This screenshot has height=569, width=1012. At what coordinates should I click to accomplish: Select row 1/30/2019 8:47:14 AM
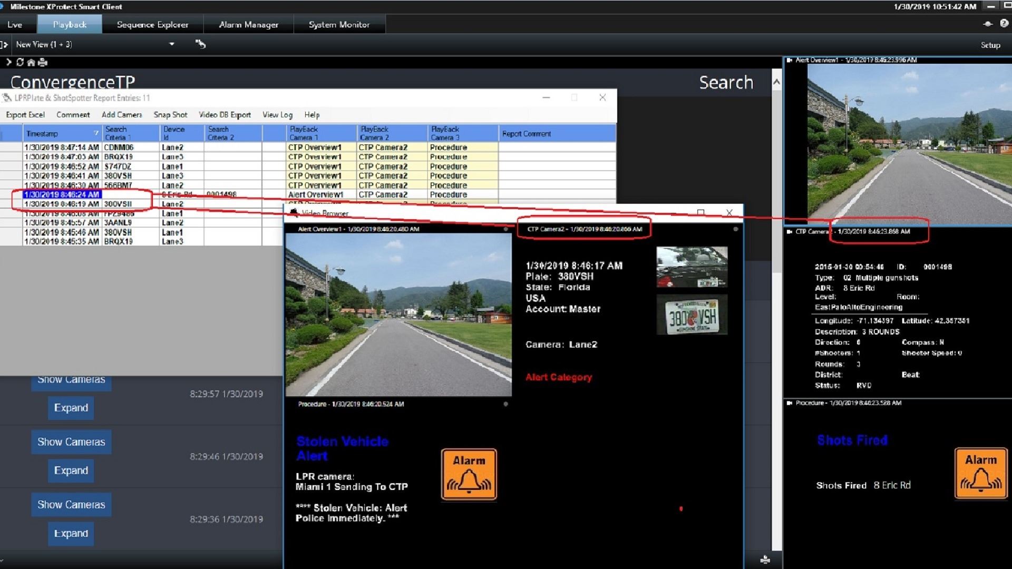pos(308,148)
